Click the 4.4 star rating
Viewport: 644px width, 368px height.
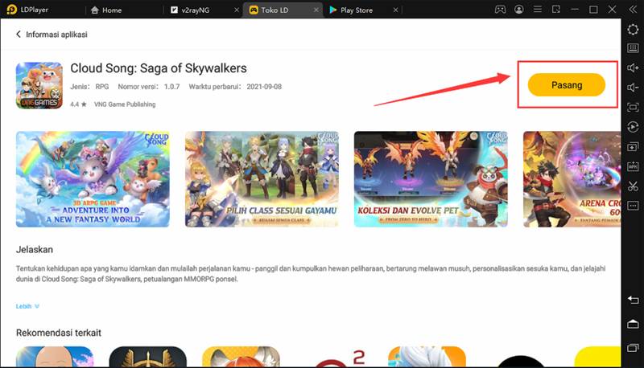coord(78,104)
